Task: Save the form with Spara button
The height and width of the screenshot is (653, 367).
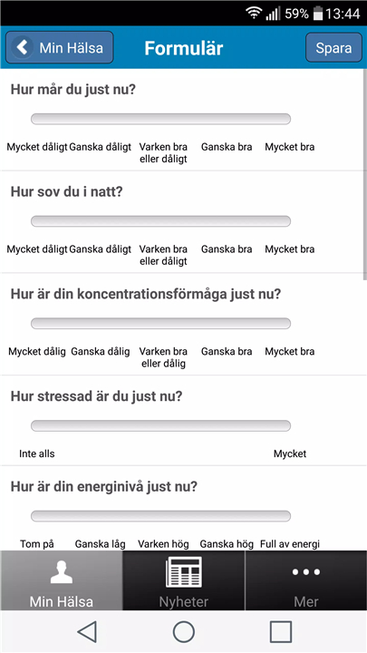Action: pos(333,47)
